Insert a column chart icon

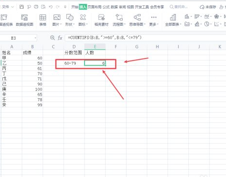(x=187, y=16)
